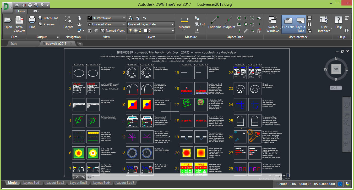The width and height of the screenshot is (354, 190).
Task: Open the 2D Wireframe visual style dropdown
Action: click(106, 18)
